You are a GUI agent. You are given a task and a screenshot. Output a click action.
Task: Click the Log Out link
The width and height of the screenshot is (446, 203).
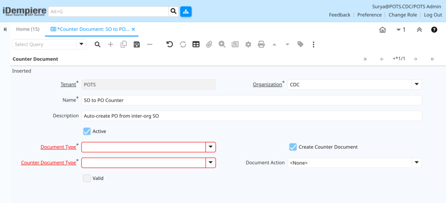(x=433, y=15)
